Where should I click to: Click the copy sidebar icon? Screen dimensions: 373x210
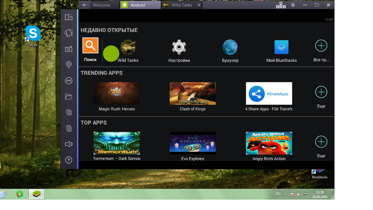[x=69, y=112]
